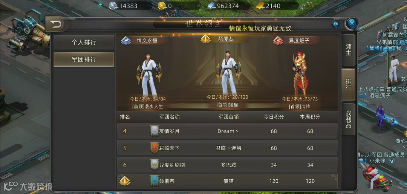Select 军团排行 ranking tab
The height and width of the screenshot is (194, 407).
pos(84,60)
